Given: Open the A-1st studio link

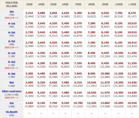Looking at the screenshot, I should coord(12,23).
